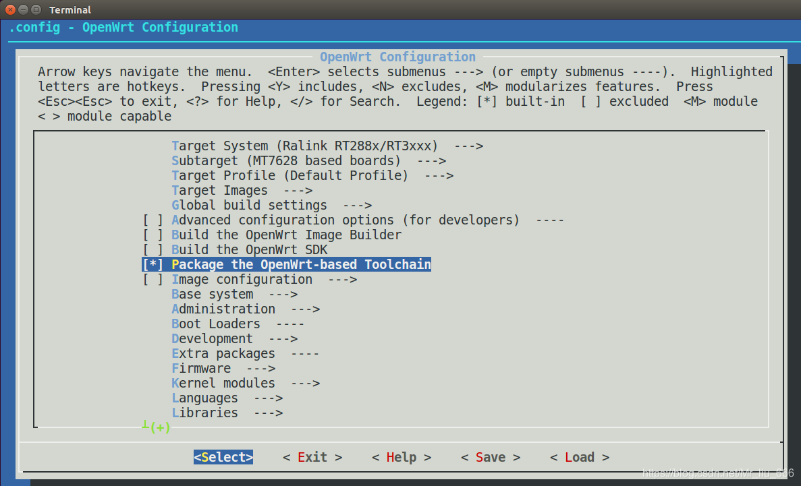The width and height of the screenshot is (801, 486).
Task: Click the Save button
Action: click(x=491, y=457)
